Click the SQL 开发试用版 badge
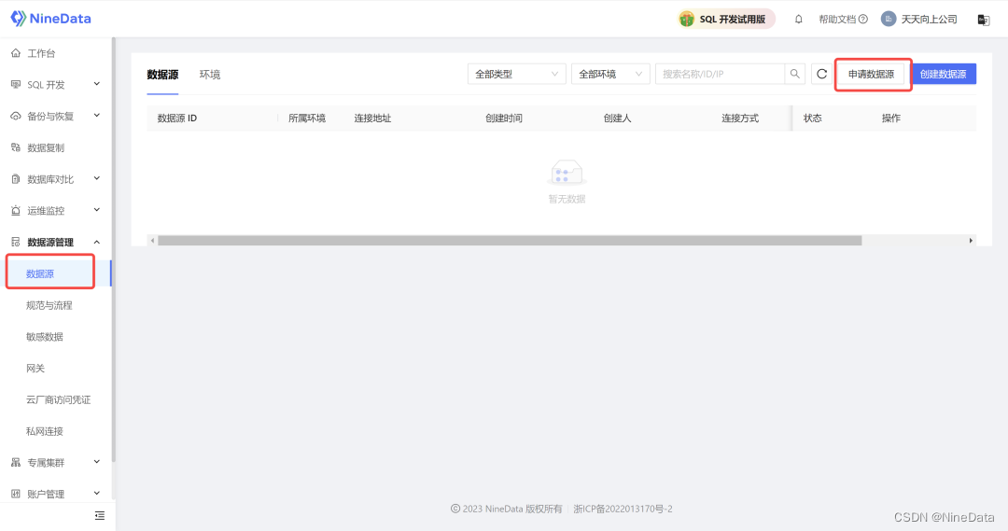Screen dimensions: 1008x531 (x=726, y=20)
